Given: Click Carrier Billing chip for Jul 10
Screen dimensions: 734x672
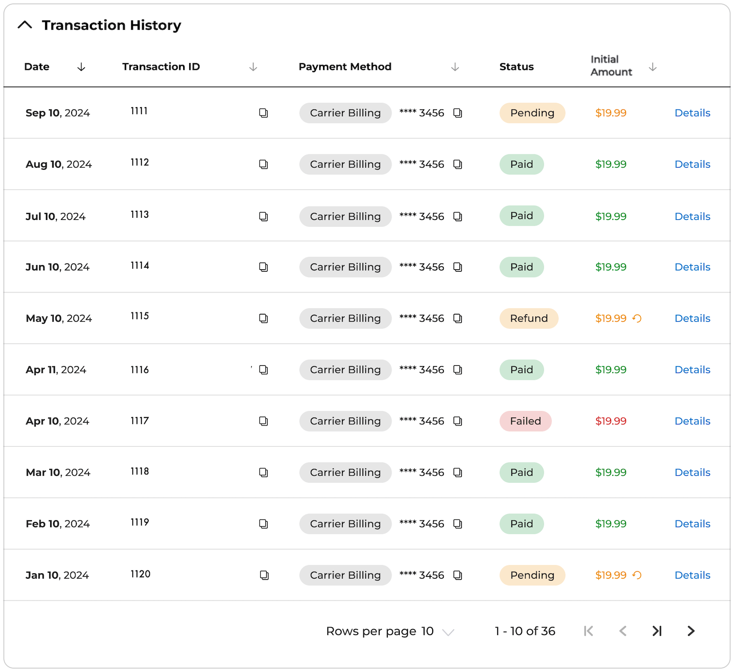Looking at the screenshot, I should (345, 216).
